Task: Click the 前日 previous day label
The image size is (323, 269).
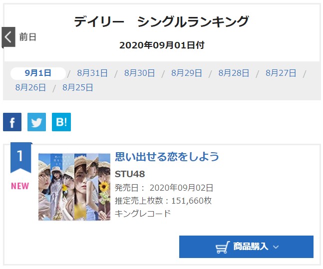Action: click(28, 37)
